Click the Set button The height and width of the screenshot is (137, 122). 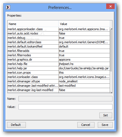click(x=106, y=115)
